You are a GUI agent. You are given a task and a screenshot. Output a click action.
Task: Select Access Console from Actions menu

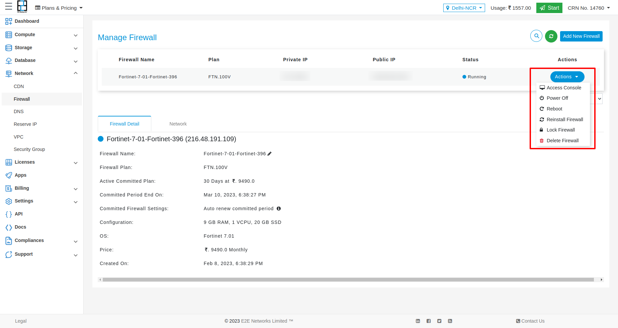click(x=563, y=88)
